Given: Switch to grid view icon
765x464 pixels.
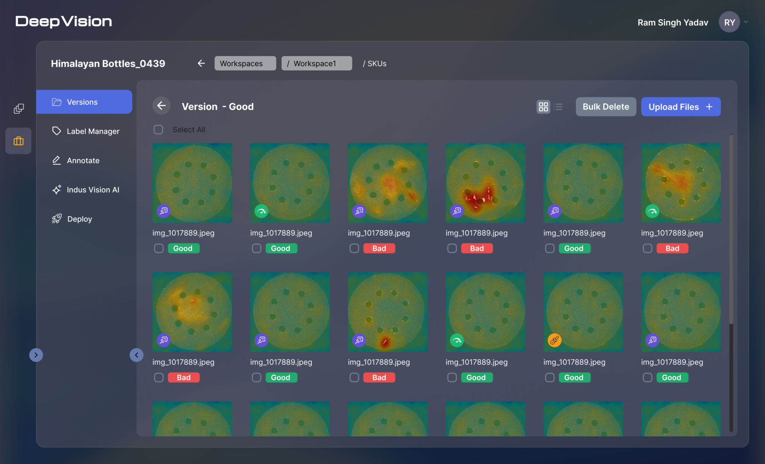Looking at the screenshot, I should 543,107.
